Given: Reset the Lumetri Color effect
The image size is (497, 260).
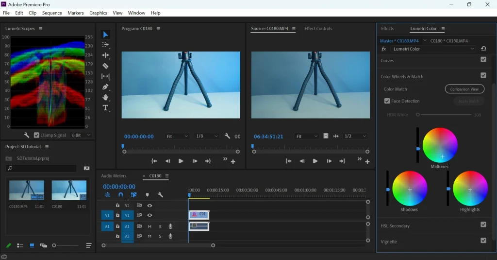Looking at the screenshot, I should coord(483,49).
